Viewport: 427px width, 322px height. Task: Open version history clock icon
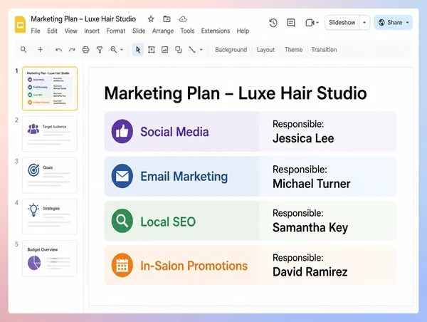pyautogui.click(x=273, y=23)
